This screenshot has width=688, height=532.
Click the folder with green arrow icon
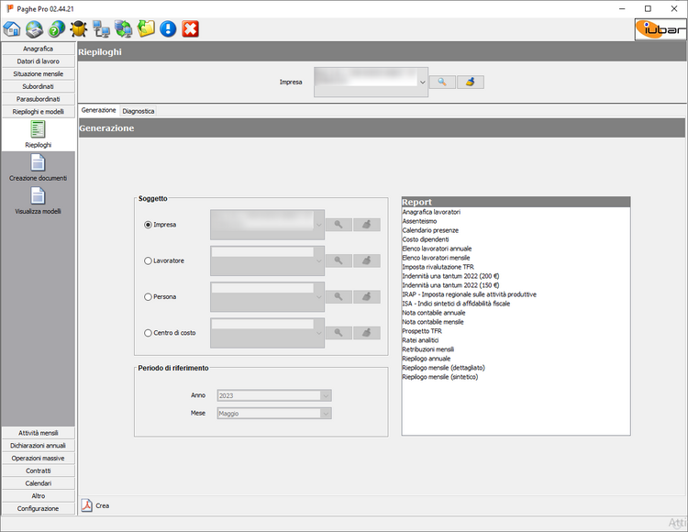146,29
